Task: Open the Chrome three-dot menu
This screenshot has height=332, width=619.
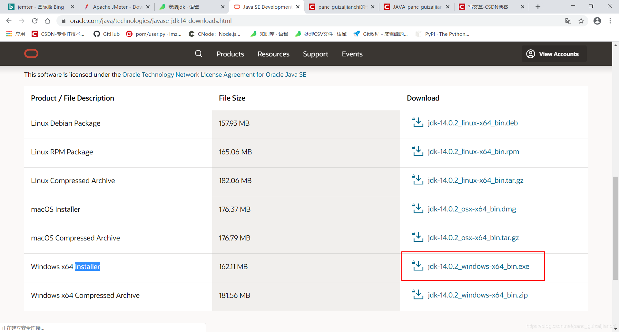Action: coord(610,21)
